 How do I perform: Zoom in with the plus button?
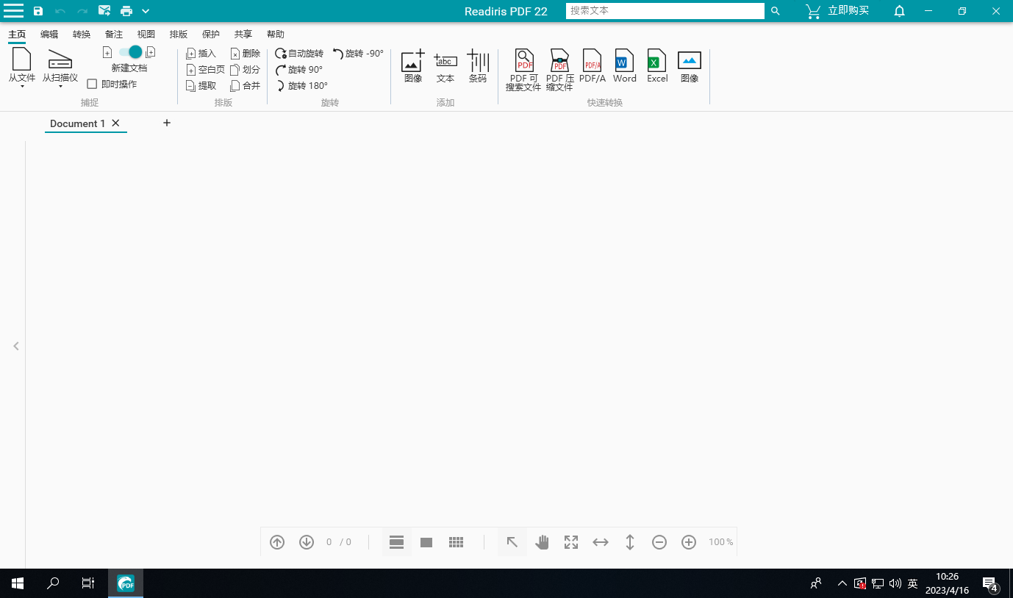click(689, 542)
